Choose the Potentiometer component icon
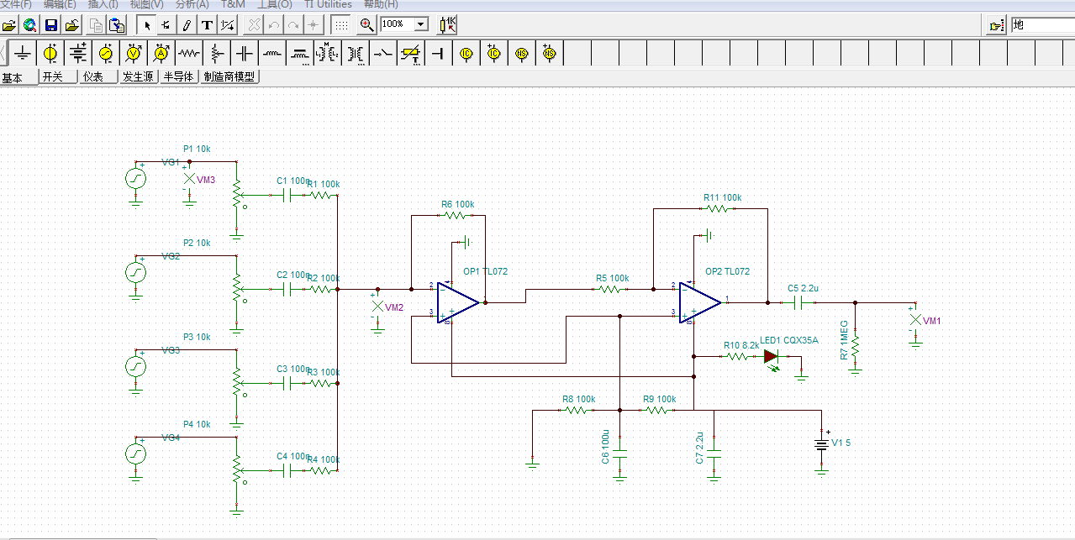 click(217, 54)
